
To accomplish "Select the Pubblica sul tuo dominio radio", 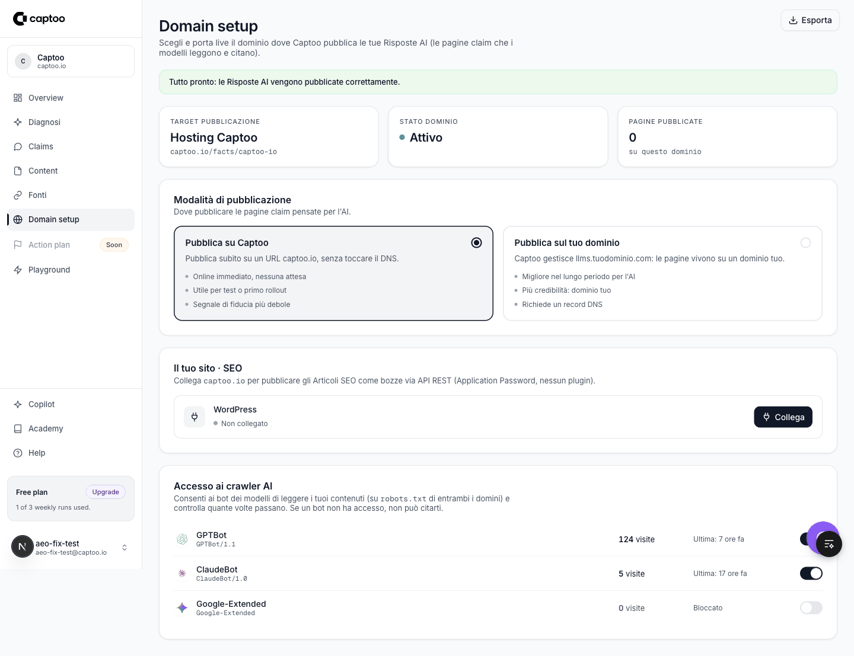I will [x=805, y=242].
